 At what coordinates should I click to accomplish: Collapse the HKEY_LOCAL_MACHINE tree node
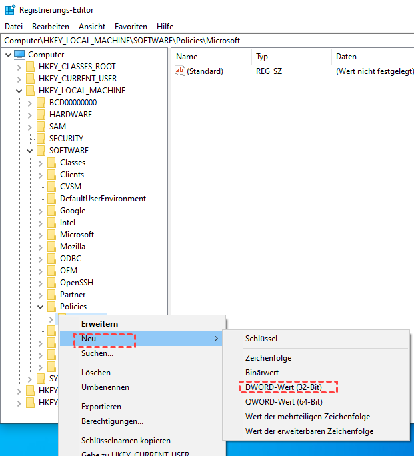tap(19, 91)
